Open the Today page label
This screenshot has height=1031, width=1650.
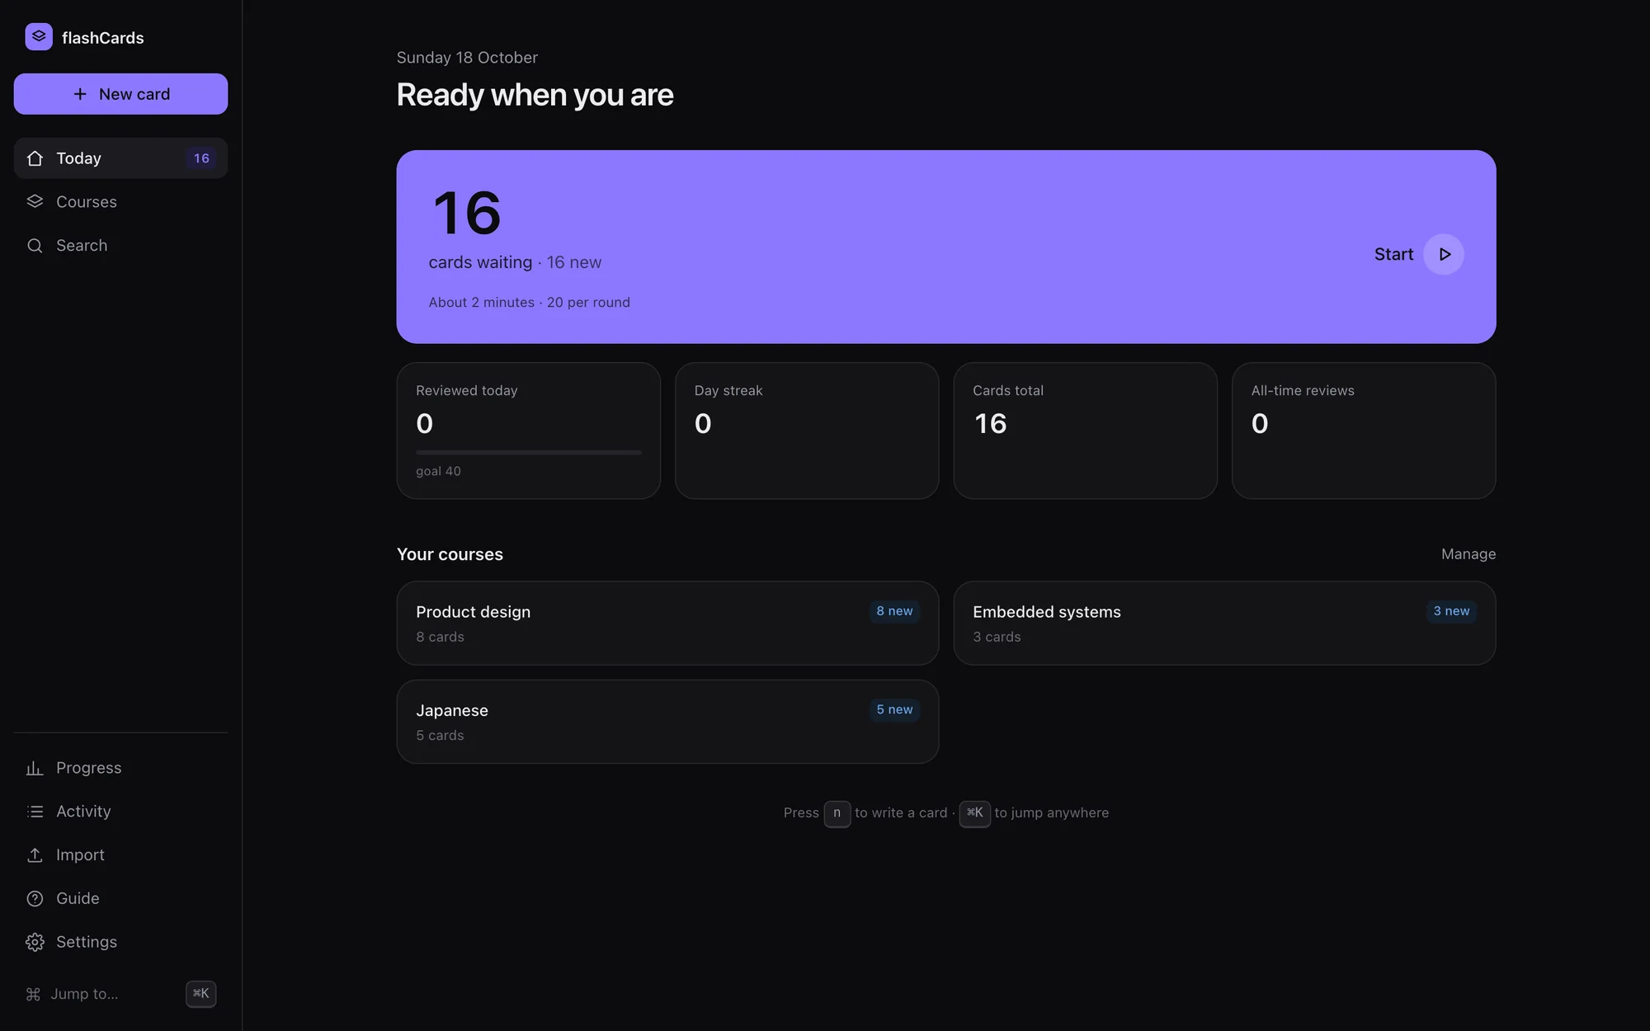pos(78,158)
